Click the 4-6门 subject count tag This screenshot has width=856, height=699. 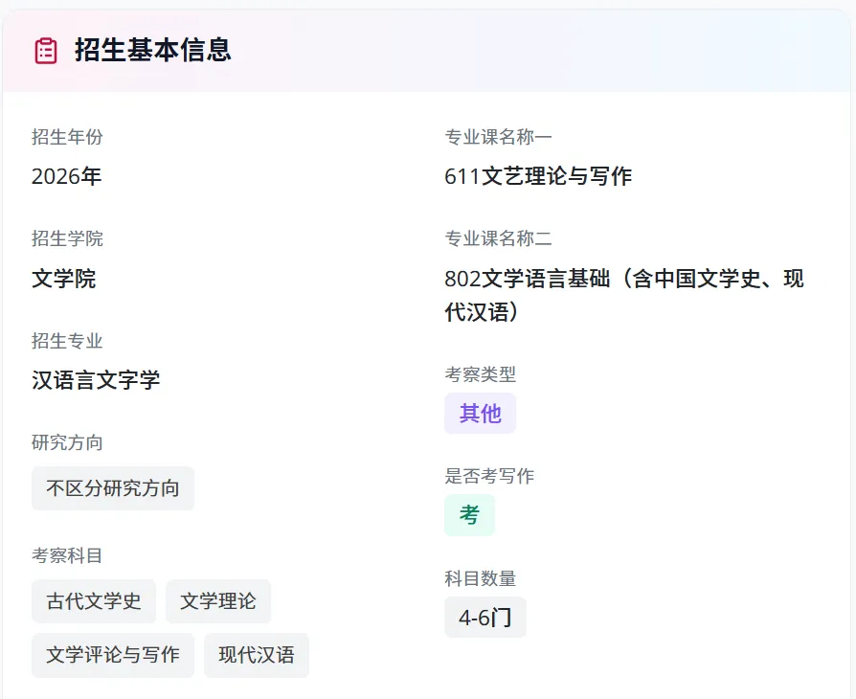(485, 618)
